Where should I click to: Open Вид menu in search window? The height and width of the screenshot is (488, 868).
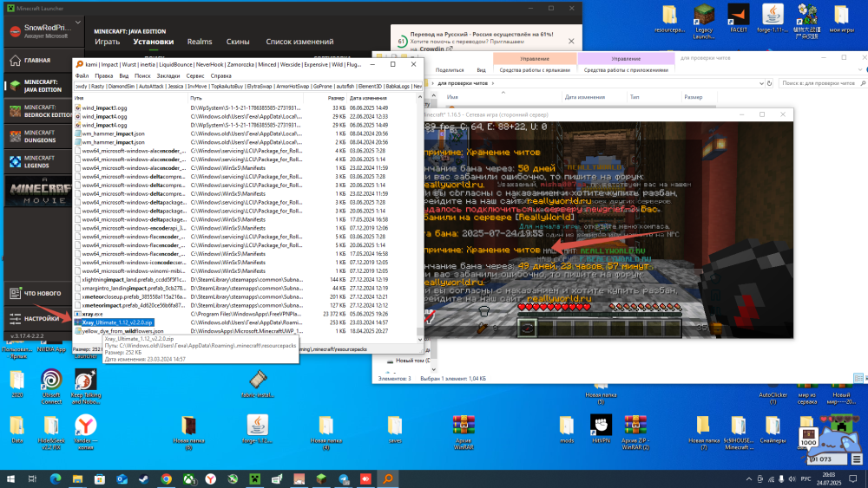[124, 75]
